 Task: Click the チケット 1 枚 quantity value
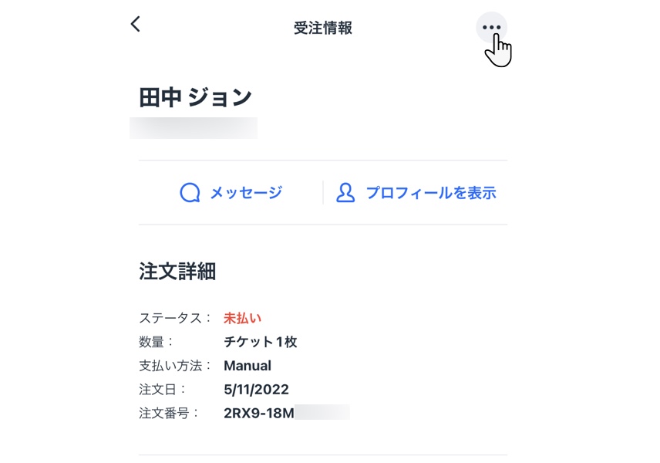click(x=261, y=342)
